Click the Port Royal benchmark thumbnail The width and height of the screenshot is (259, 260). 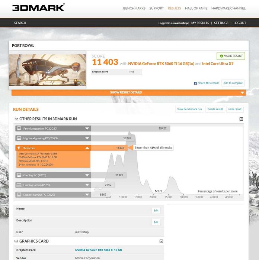47,70
